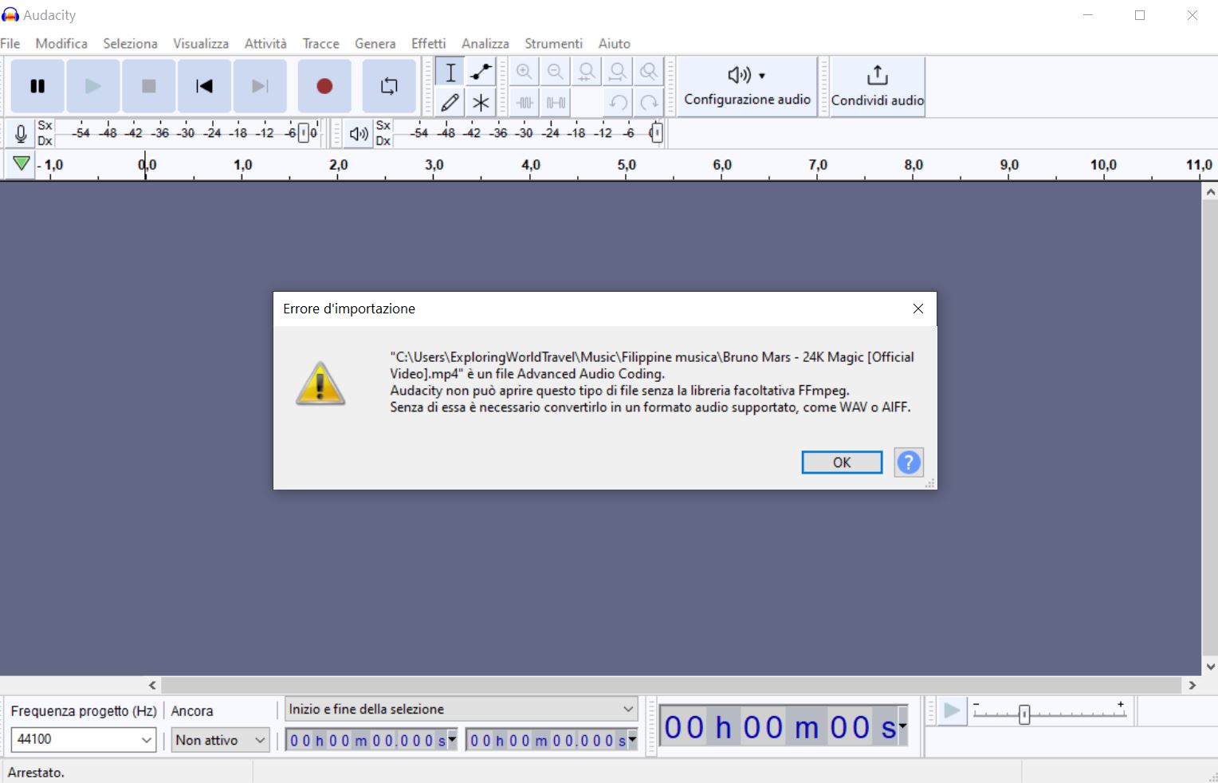Click the Pause transport button
The width and height of the screenshot is (1218, 783).
[x=37, y=86]
